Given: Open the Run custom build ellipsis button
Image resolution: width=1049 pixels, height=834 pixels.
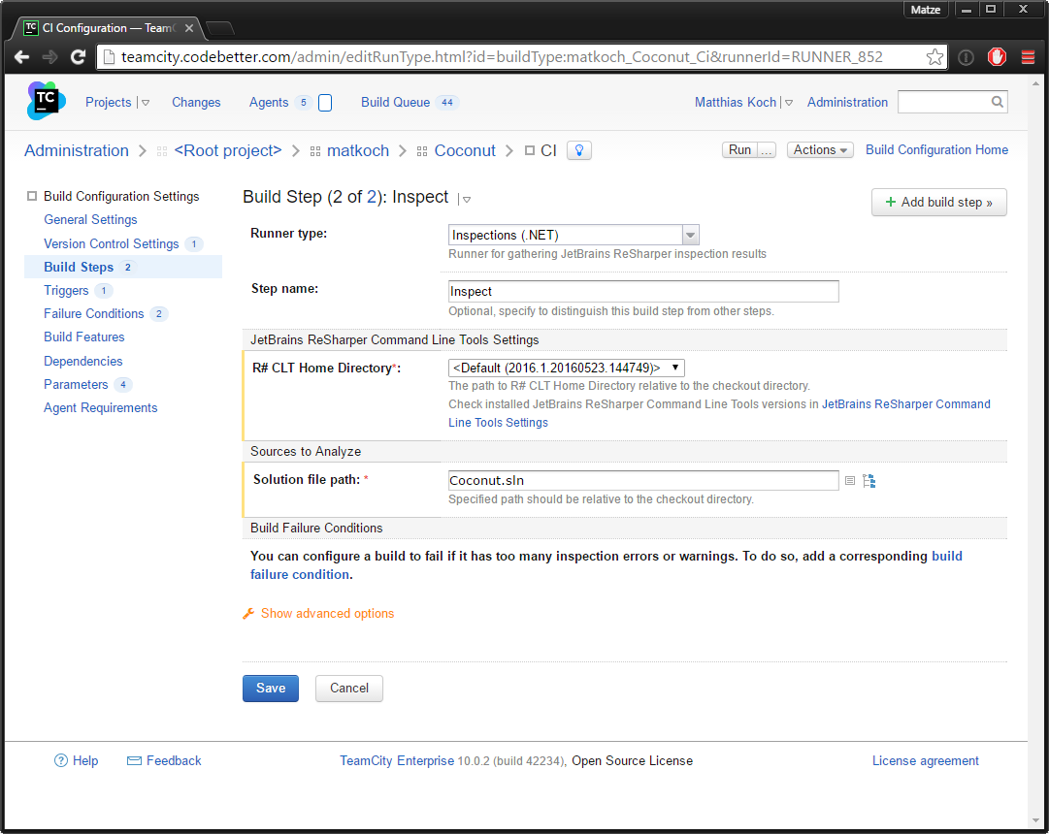Looking at the screenshot, I should pos(767,149).
